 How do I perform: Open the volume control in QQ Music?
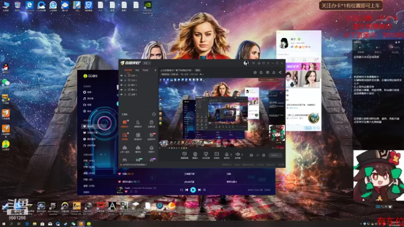[x=205, y=190]
